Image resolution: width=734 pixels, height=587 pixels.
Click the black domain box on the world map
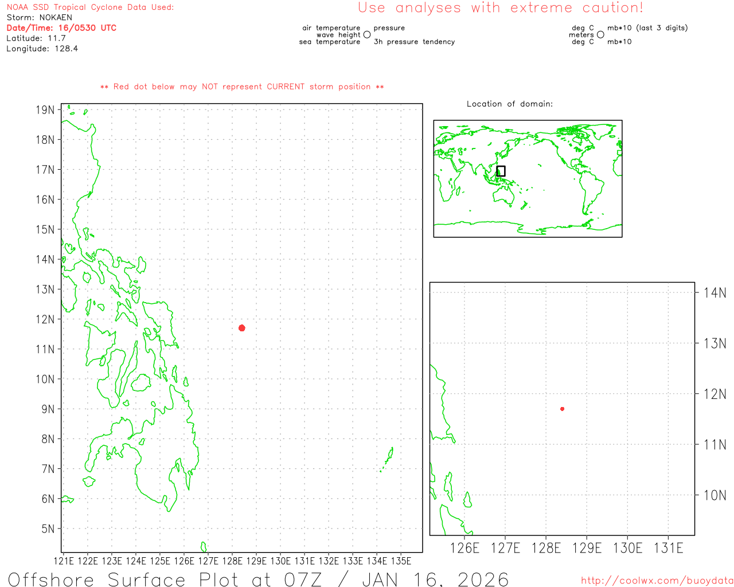501,171
